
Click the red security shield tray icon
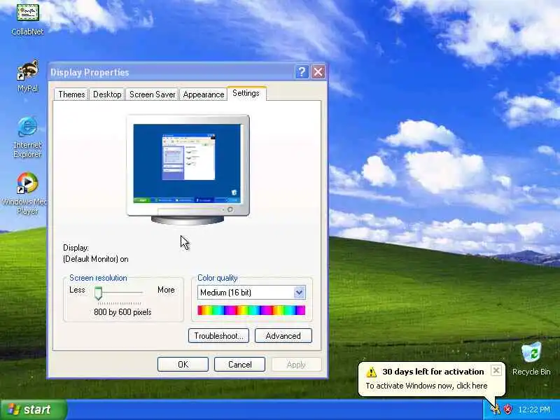click(507, 409)
